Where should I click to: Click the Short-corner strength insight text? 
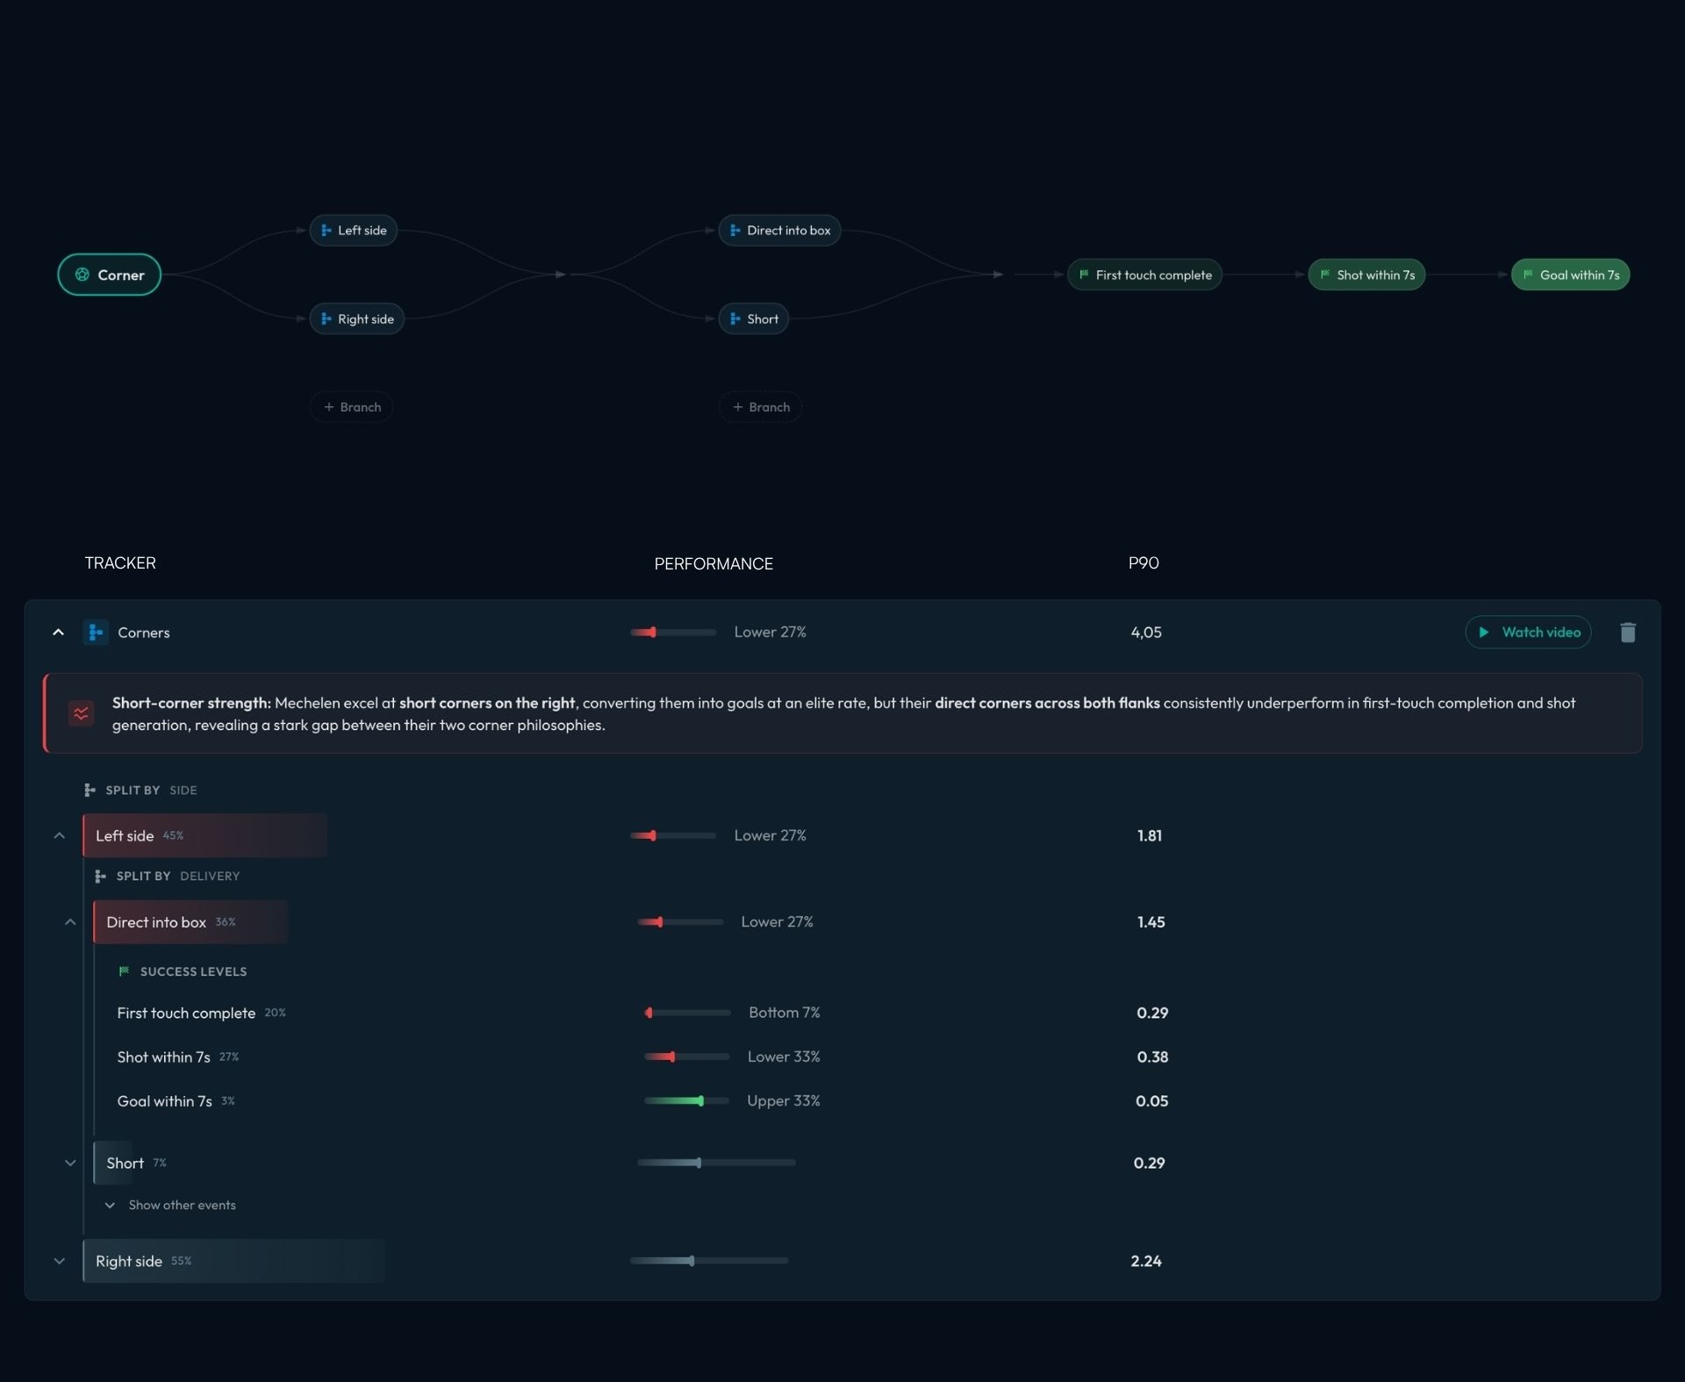pyautogui.click(x=843, y=713)
